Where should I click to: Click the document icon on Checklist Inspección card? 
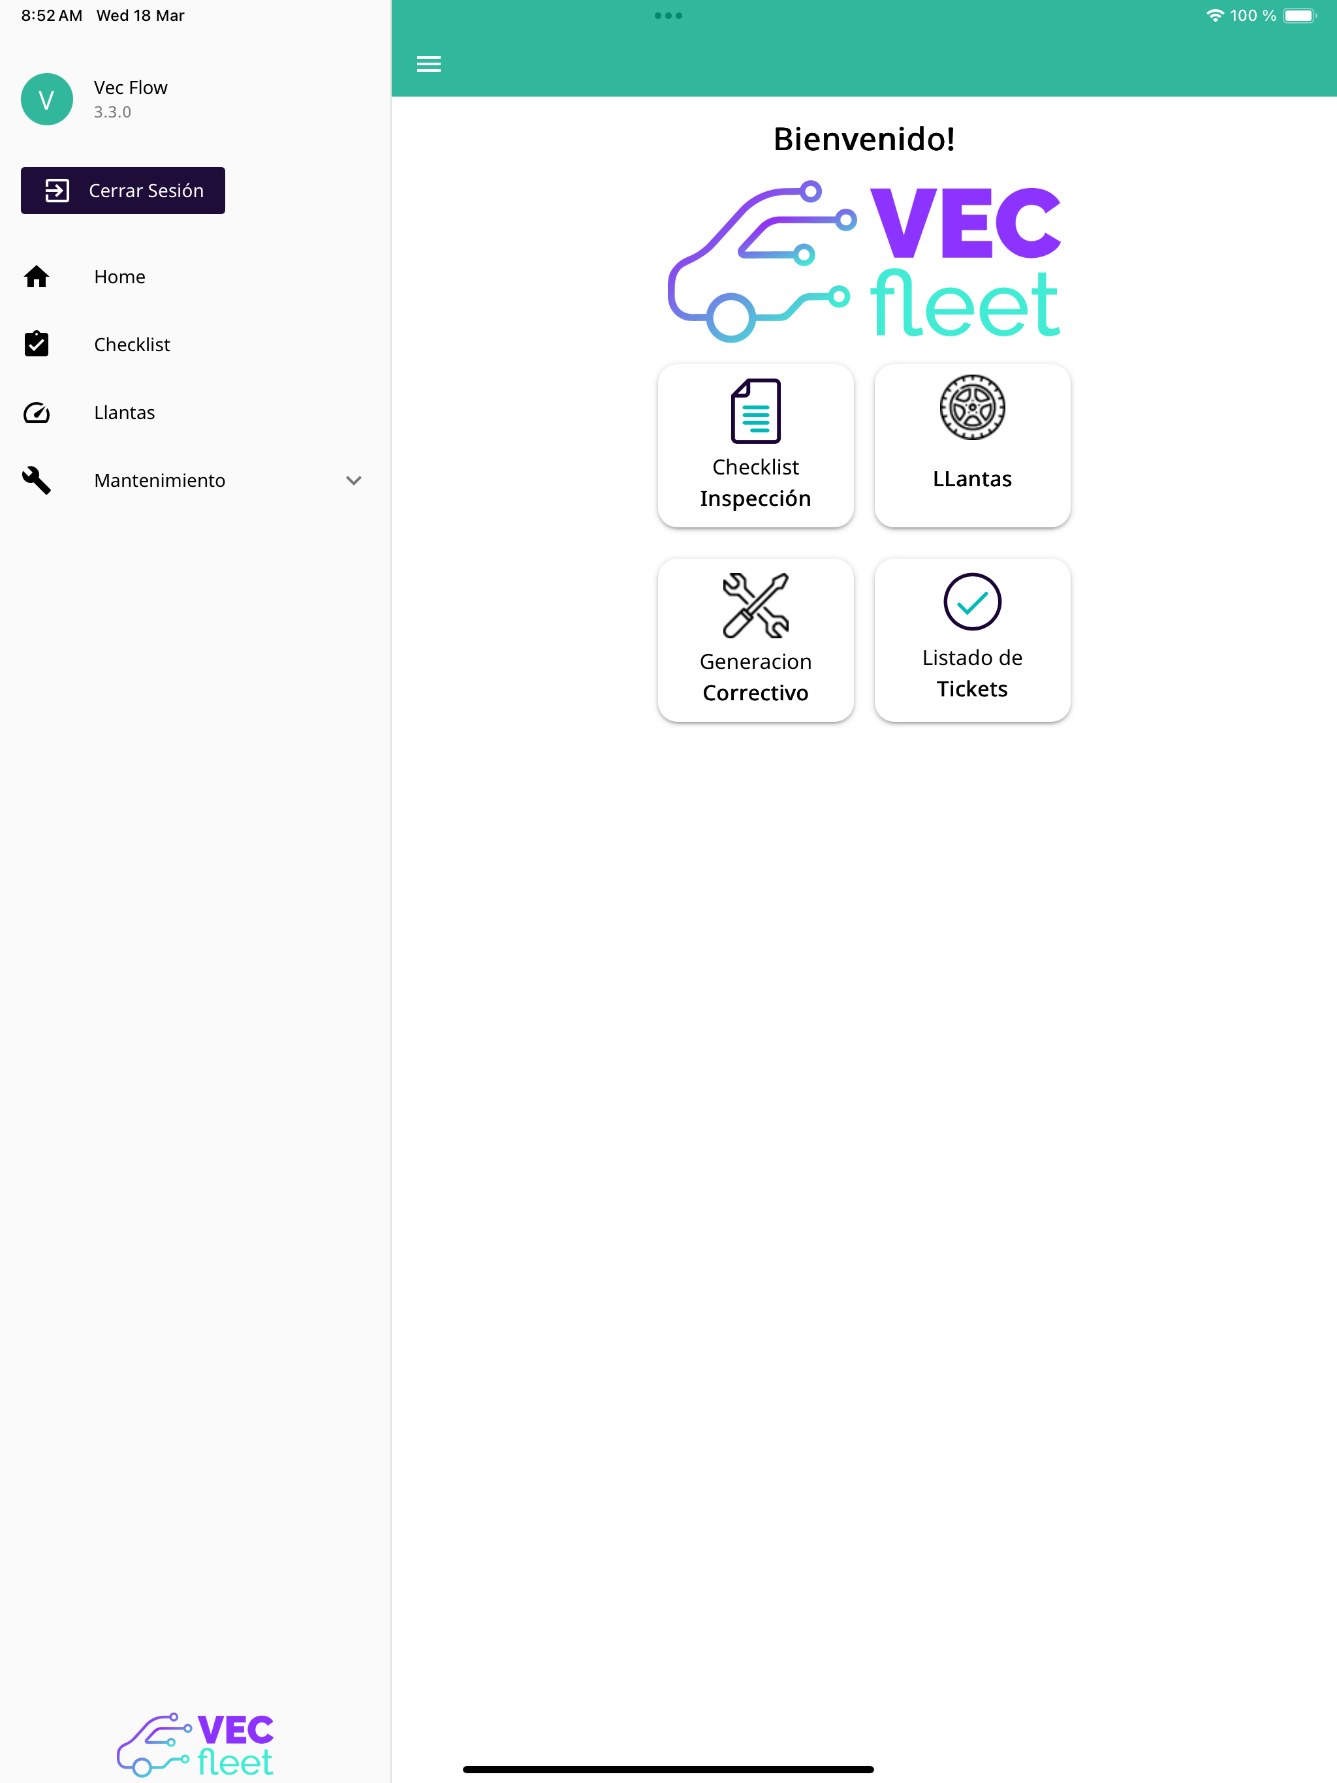coord(755,411)
